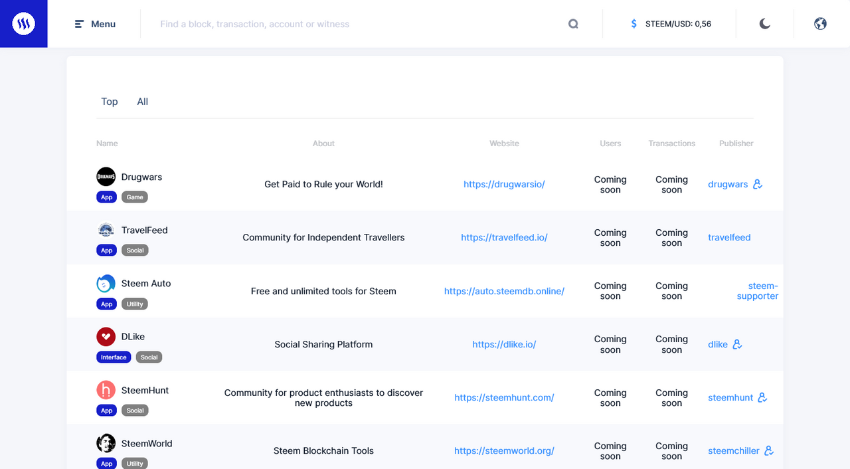Viewport: 850px width, 469px height.
Task: Switch to the Top tab
Action: 110,102
